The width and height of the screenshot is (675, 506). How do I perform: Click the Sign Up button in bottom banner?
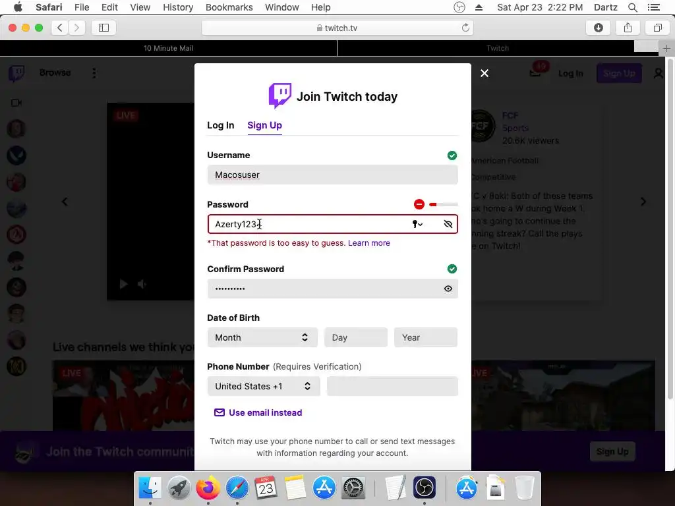(x=612, y=451)
